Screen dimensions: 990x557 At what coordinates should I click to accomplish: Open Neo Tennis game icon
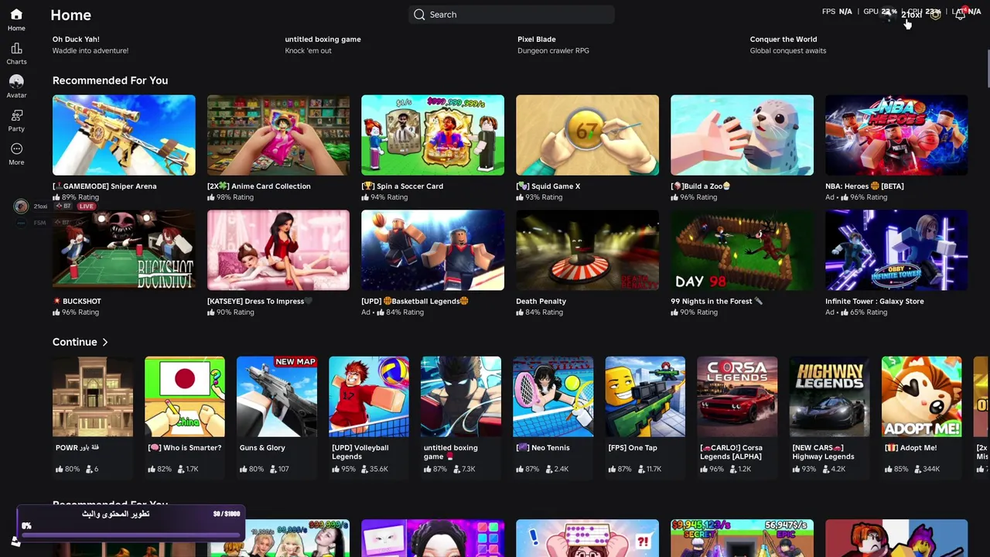click(553, 397)
